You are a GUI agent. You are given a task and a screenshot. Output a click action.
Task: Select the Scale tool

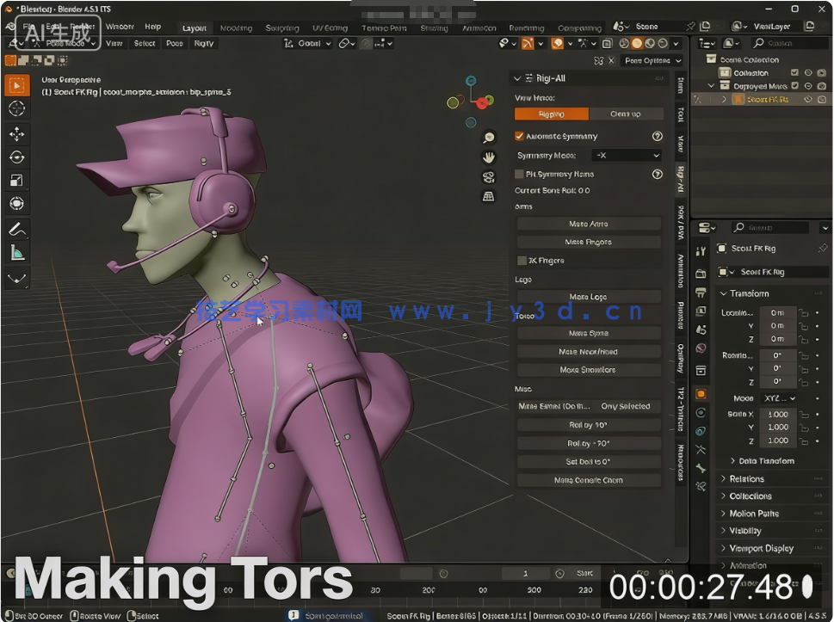[x=17, y=179]
